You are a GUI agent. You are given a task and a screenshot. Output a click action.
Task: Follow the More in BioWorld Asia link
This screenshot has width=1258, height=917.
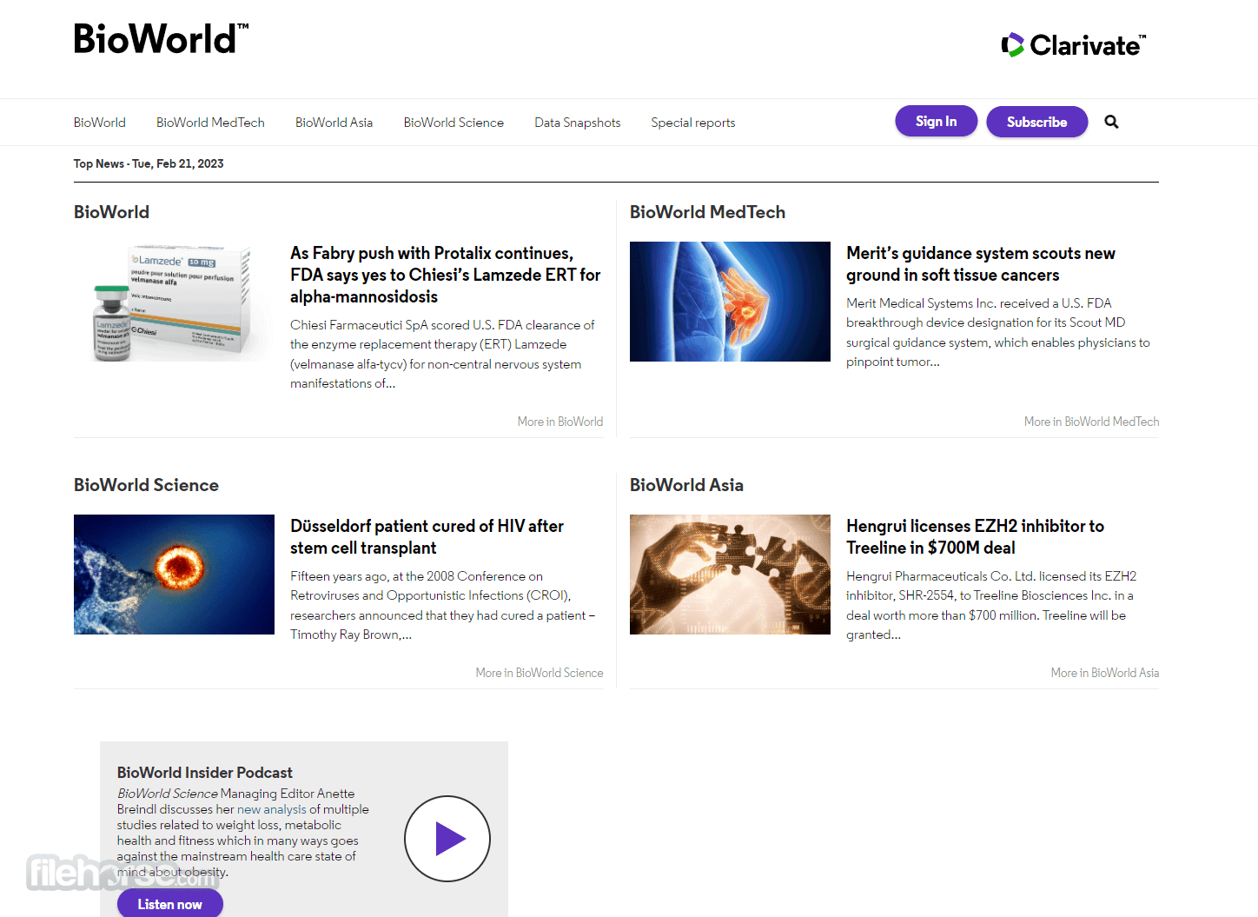(x=1105, y=673)
